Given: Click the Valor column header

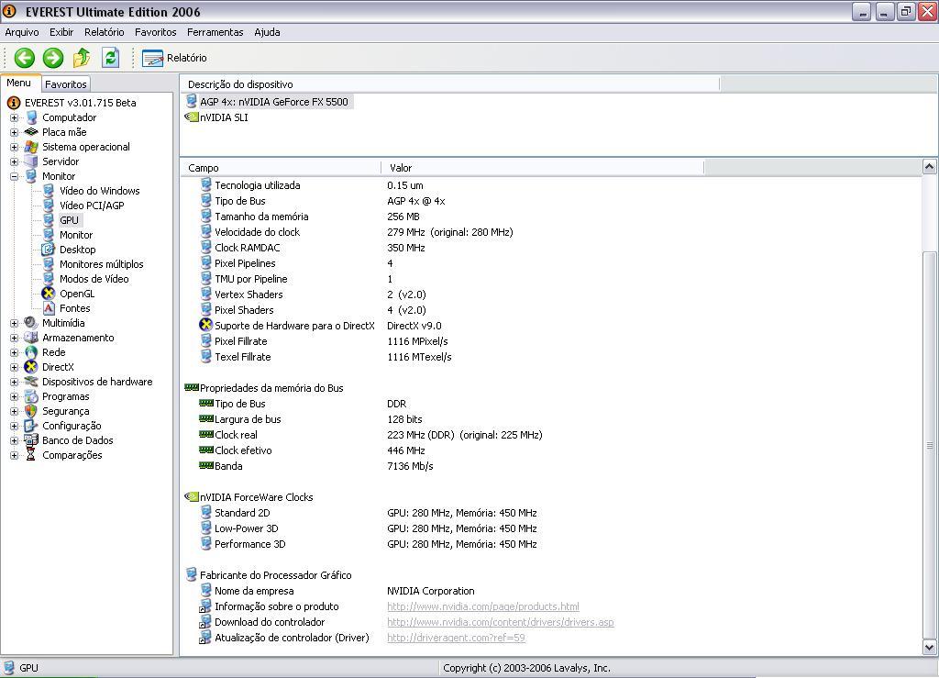Looking at the screenshot, I should pos(543,168).
